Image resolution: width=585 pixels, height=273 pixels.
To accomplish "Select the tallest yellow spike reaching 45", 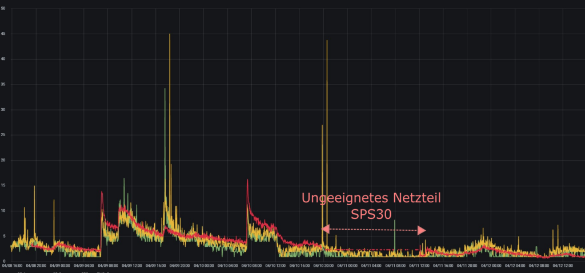I will [x=170, y=35].
